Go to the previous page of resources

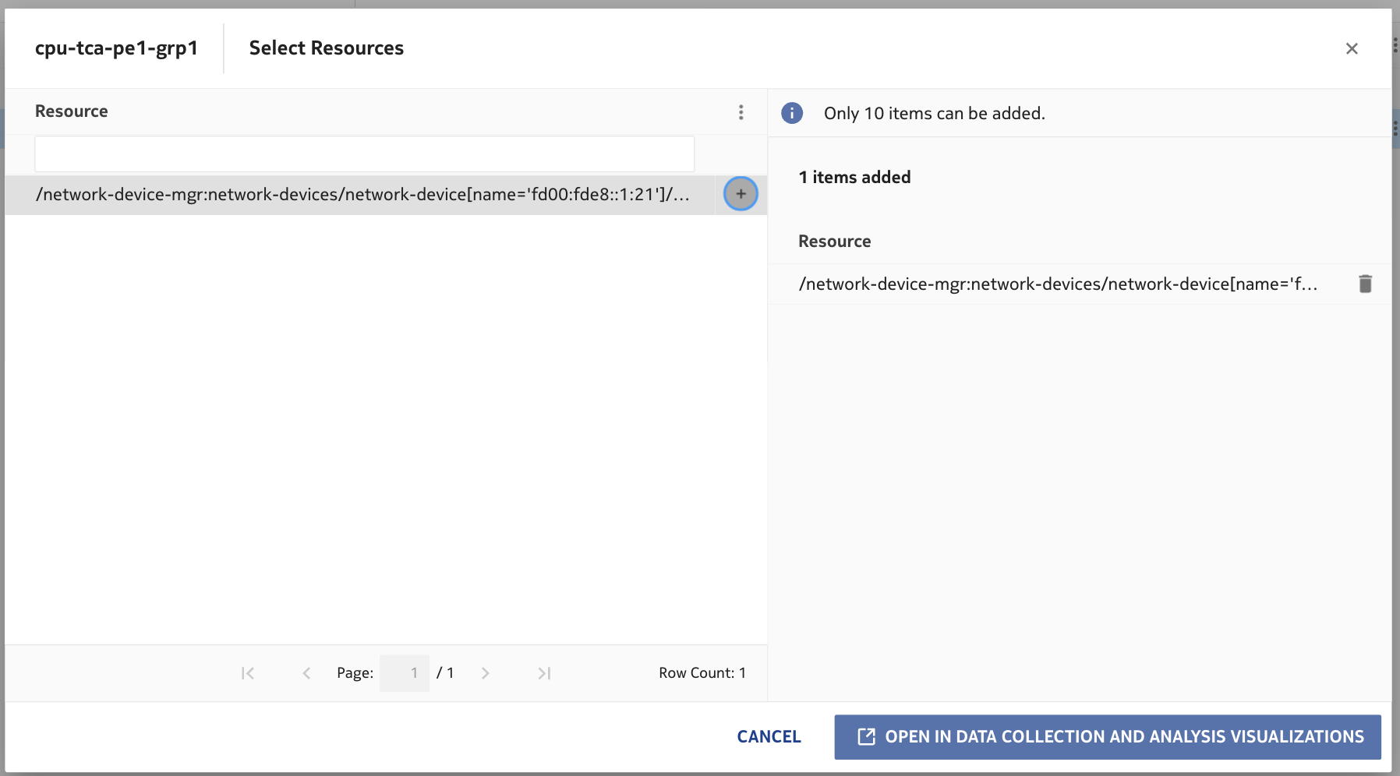pyautogui.click(x=306, y=673)
